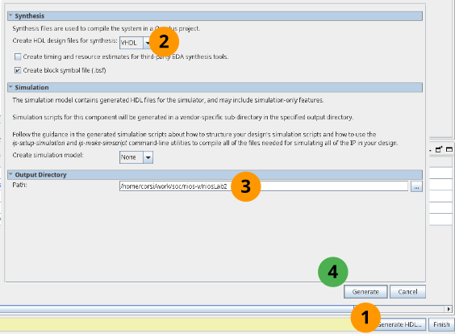Open the Create simulation model dropdown
455x334 pixels.
[148, 157]
